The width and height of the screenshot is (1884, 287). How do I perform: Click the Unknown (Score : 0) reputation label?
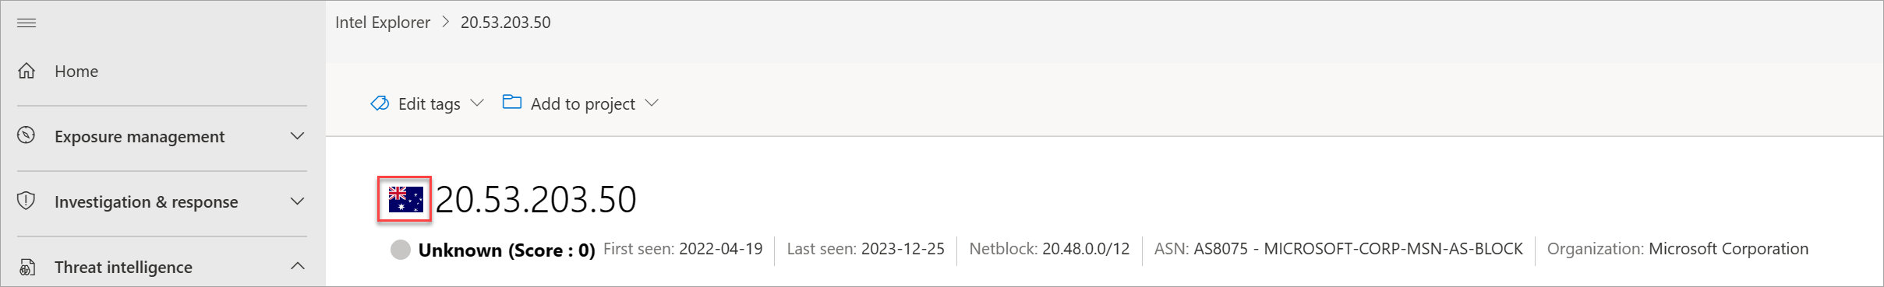coord(507,250)
